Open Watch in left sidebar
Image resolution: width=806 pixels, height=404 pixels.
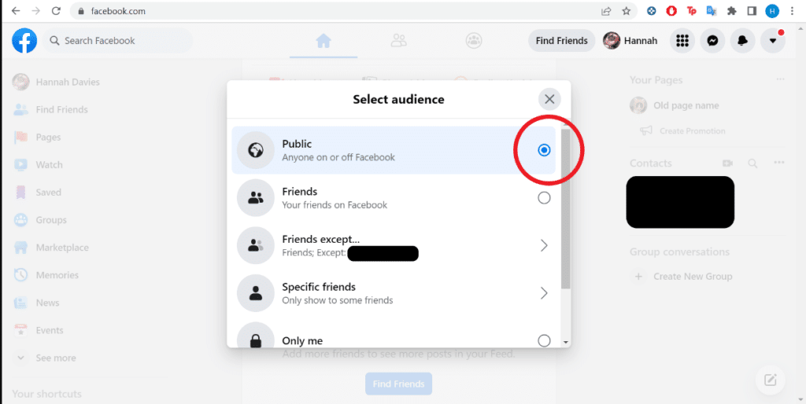[x=38, y=165]
